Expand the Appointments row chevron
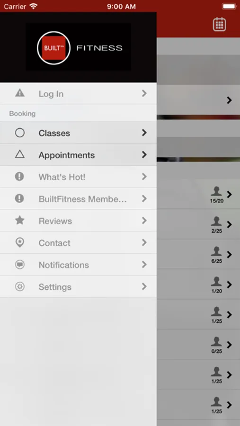 [x=144, y=155]
